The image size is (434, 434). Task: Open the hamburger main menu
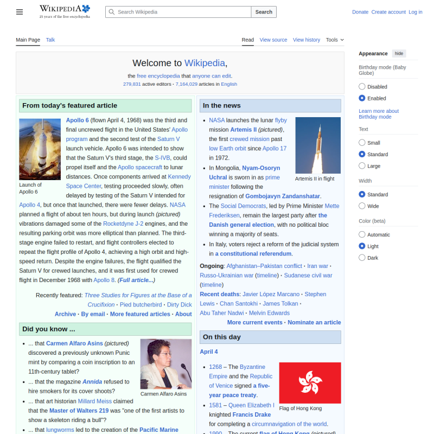[20, 12]
